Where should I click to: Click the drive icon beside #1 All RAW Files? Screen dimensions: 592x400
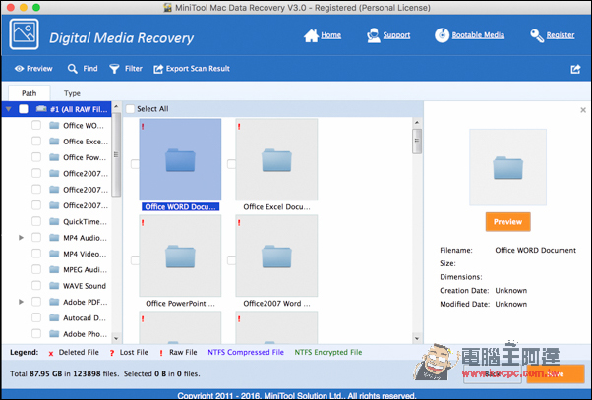pyautogui.click(x=41, y=109)
